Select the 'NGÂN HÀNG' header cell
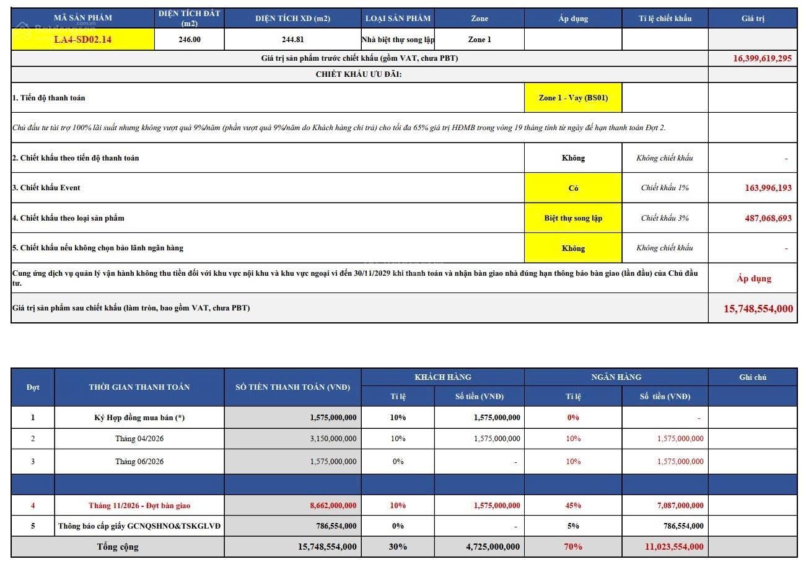Viewport: 806px width, 572px height. point(616,377)
